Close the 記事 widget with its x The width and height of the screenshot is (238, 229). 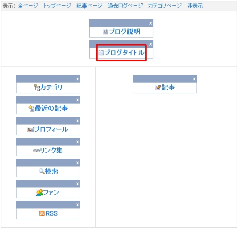(x=194, y=79)
